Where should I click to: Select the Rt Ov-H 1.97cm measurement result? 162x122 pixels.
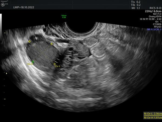click(153, 118)
